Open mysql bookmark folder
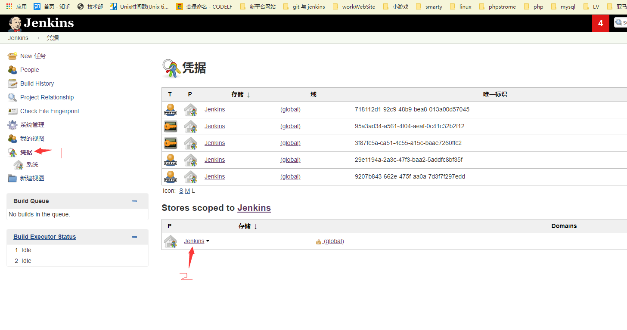Image resolution: width=627 pixels, height=330 pixels. (x=563, y=6)
